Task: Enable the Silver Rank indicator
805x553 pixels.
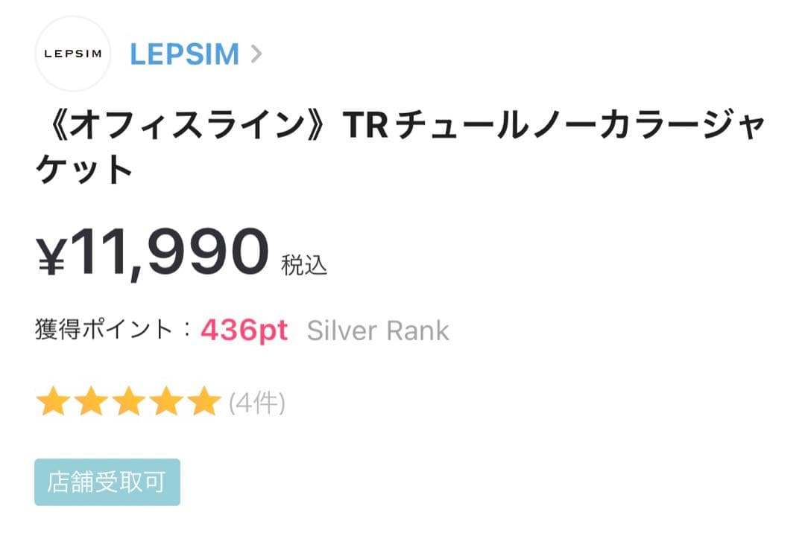Action: 378,330
